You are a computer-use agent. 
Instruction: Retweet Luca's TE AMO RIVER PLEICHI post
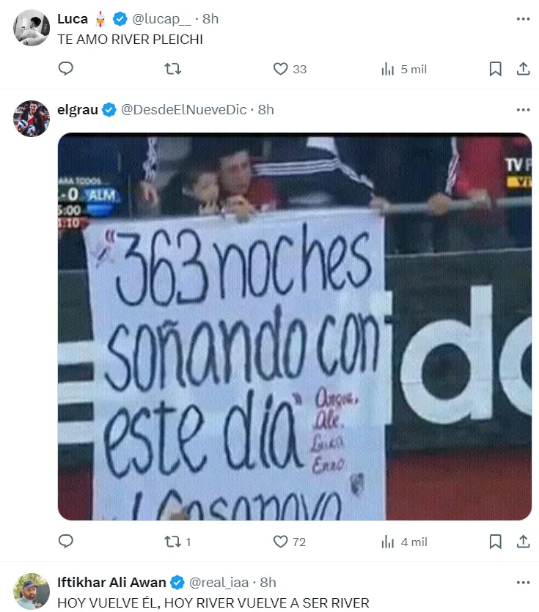[172, 69]
